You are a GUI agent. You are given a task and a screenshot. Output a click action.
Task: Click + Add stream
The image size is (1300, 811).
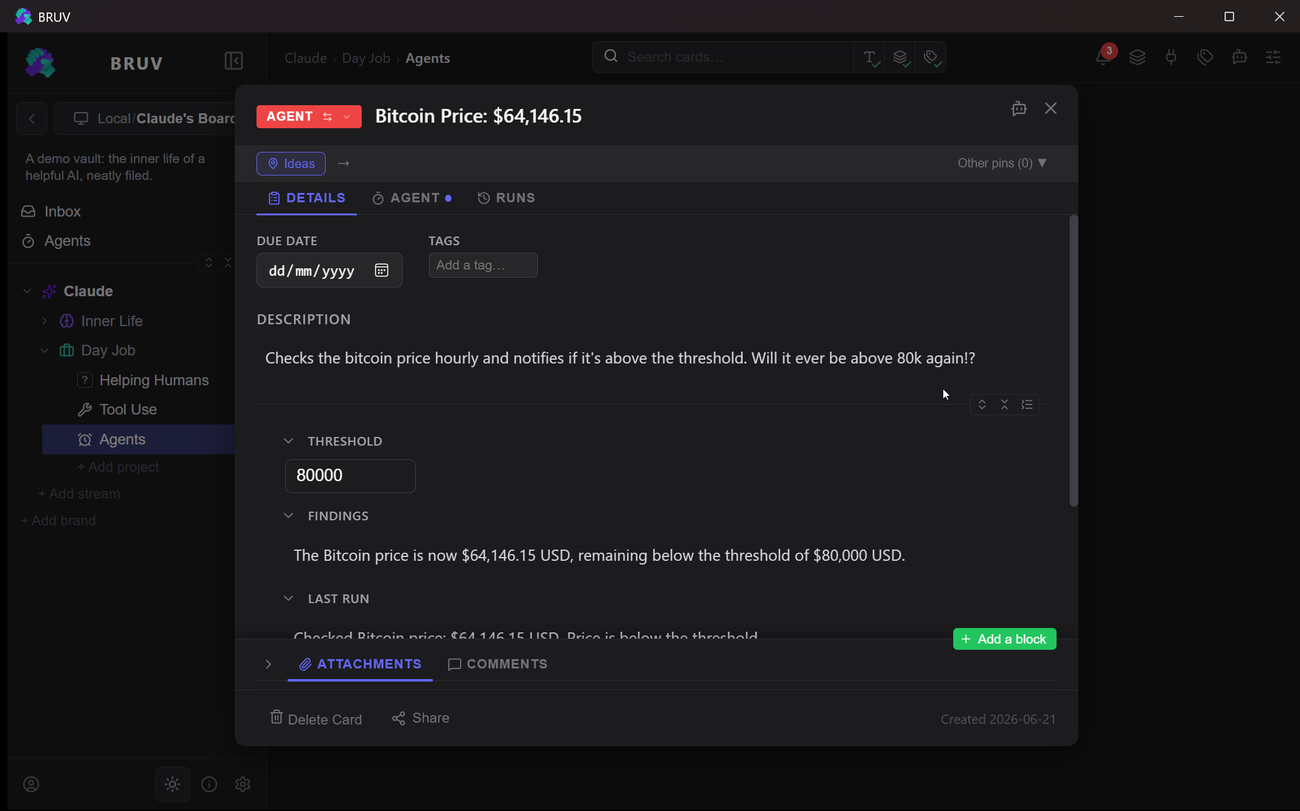click(79, 494)
